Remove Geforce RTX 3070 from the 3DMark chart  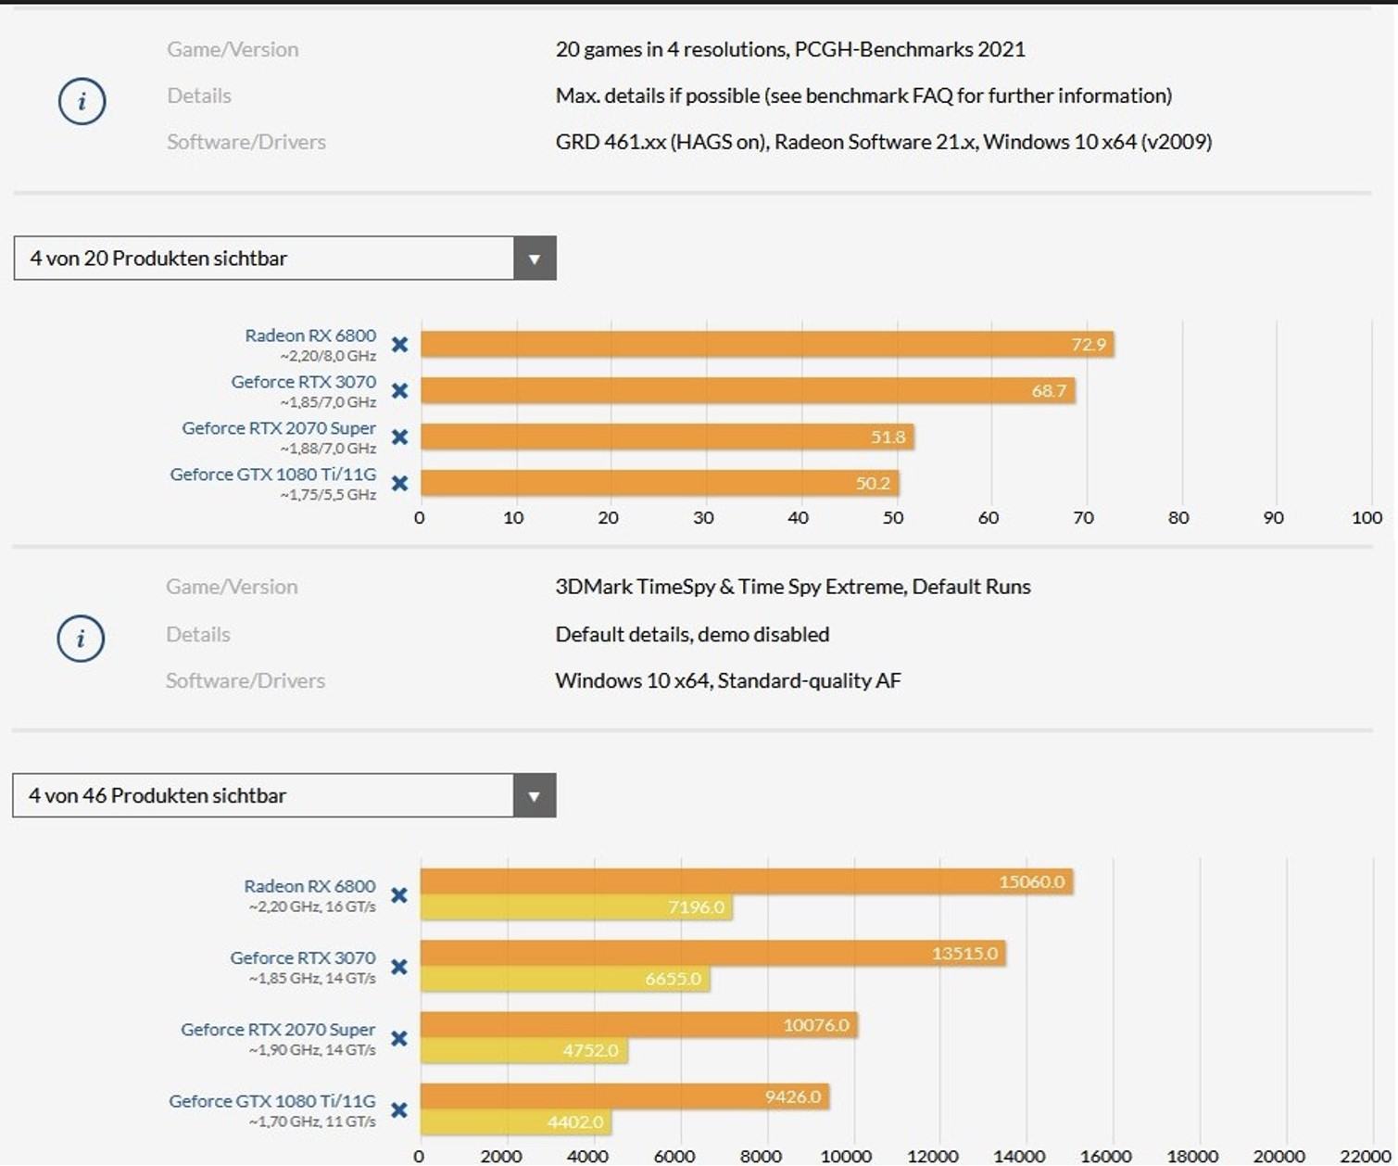399,967
